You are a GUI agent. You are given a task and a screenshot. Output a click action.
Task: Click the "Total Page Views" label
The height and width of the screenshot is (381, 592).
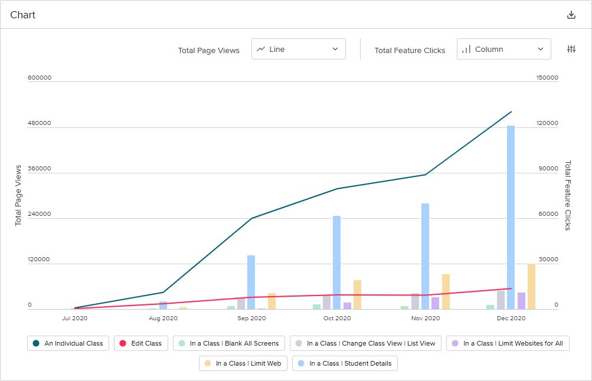208,50
